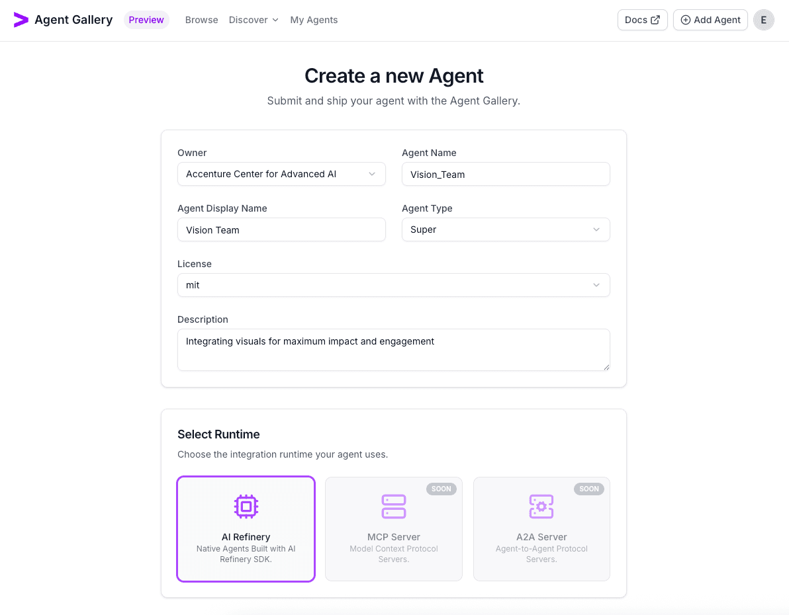Click the SOON badge on MCP Server card
Screen dimensions: 789x615
(x=441, y=489)
